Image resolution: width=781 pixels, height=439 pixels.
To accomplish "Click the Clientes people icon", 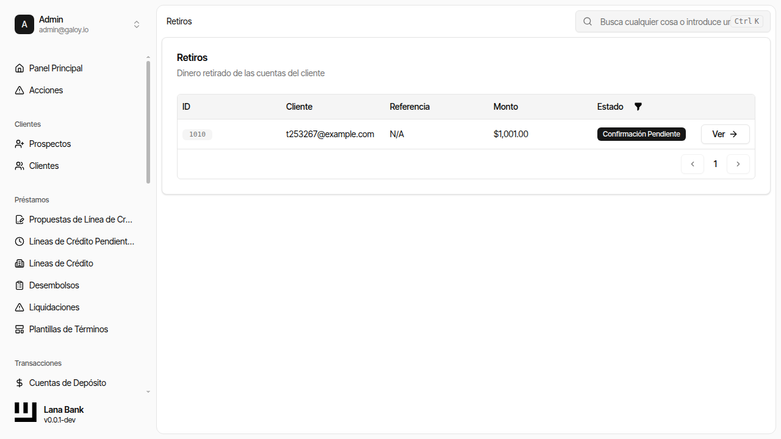I will [x=20, y=166].
